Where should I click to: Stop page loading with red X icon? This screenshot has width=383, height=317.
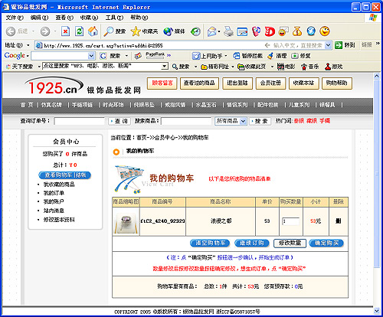(x=66, y=31)
